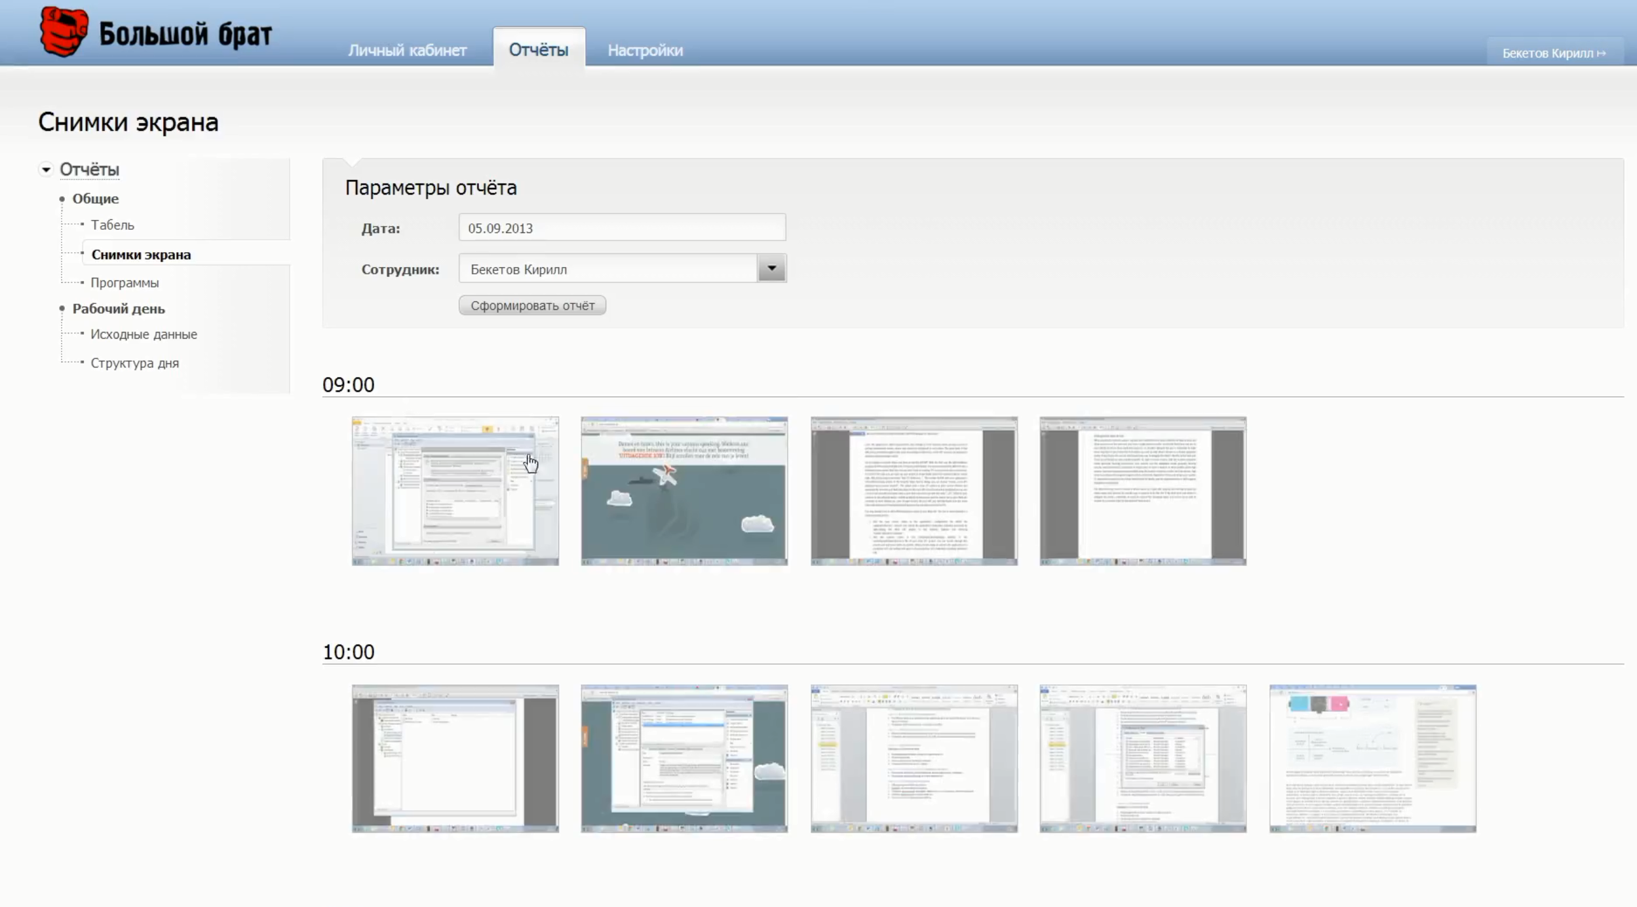
Task: Open first 09:00 screenshot thumbnail
Action: coord(455,491)
